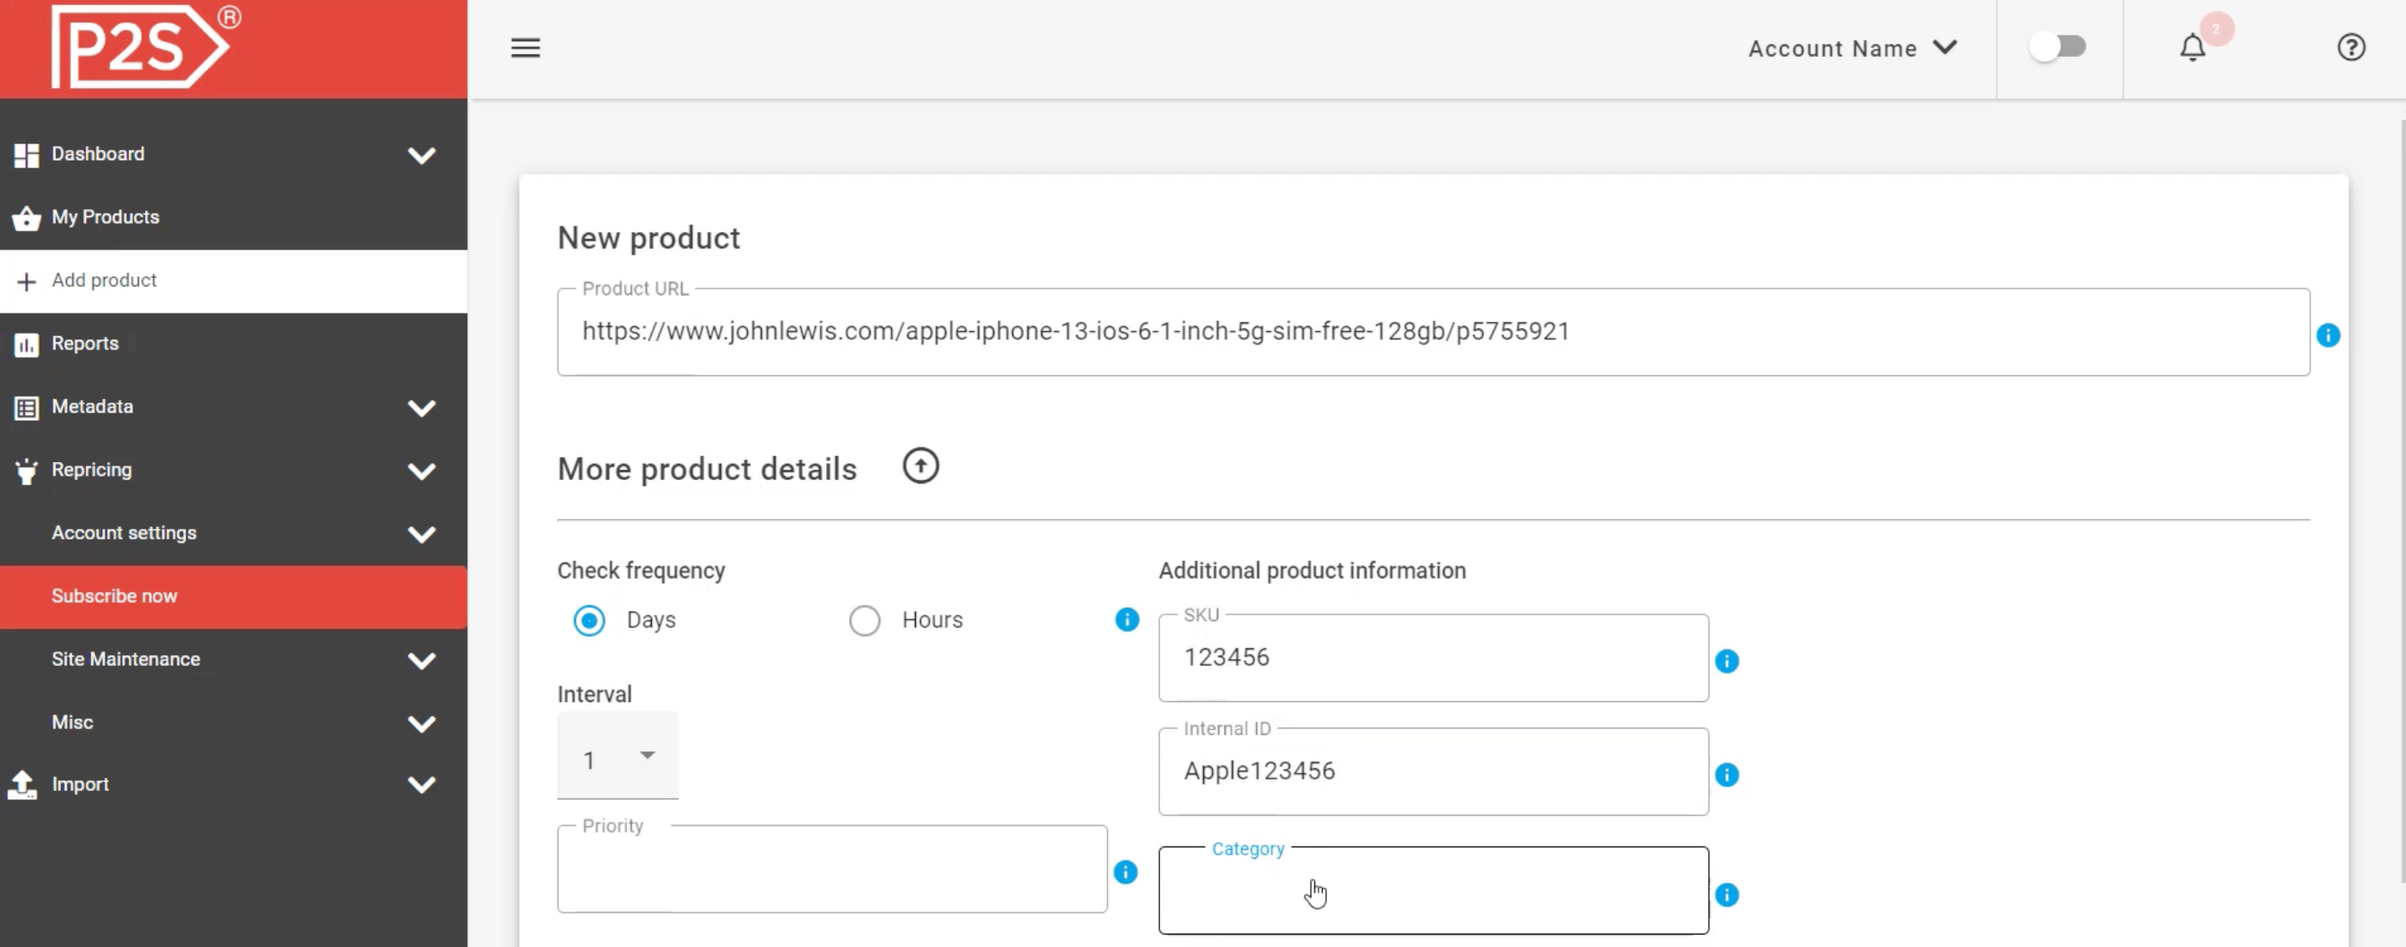2406x947 pixels.
Task: Select the Hours radio button
Action: click(864, 620)
